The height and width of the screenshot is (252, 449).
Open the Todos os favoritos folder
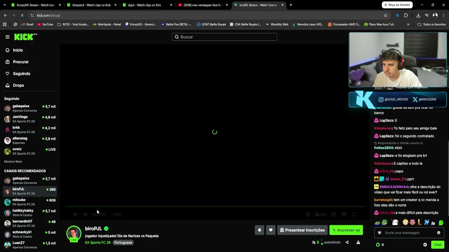pyautogui.click(x=432, y=24)
